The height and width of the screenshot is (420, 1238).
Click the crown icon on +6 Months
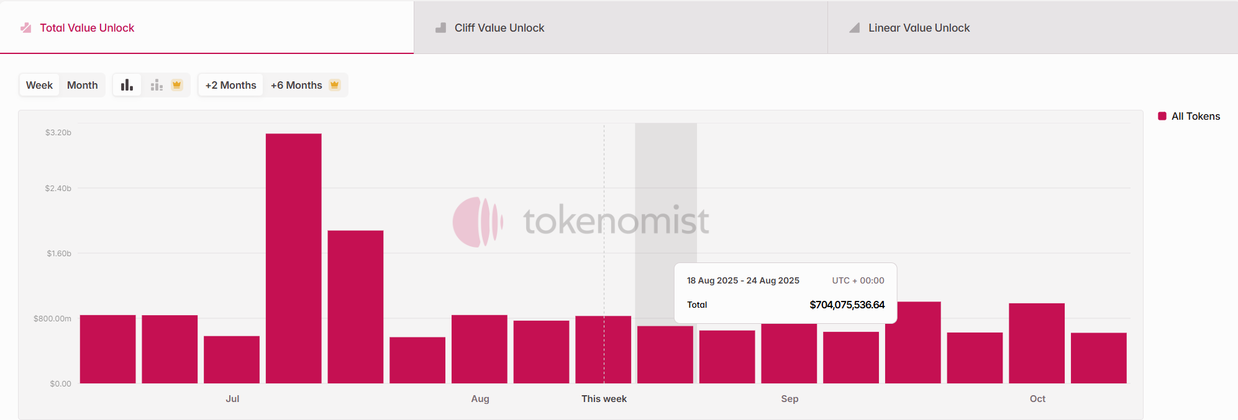pyautogui.click(x=335, y=85)
